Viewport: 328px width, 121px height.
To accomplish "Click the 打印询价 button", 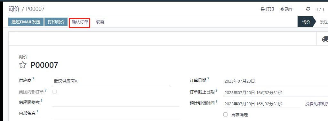I will click(56, 22).
